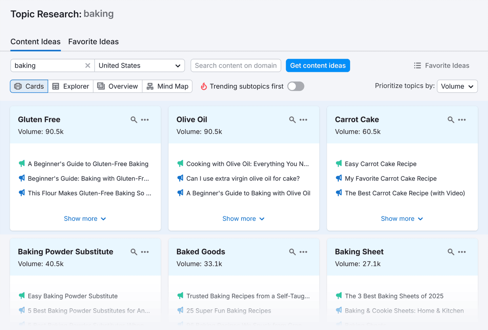Click the Carrot Cake card title
The height and width of the screenshot is (330, 488).
(x=357, y=119)
